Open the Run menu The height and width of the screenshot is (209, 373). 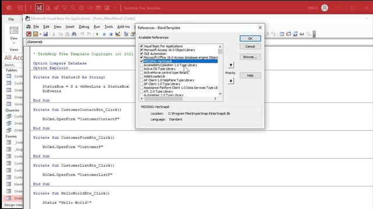pyautogui.click(x=97, y=27)
